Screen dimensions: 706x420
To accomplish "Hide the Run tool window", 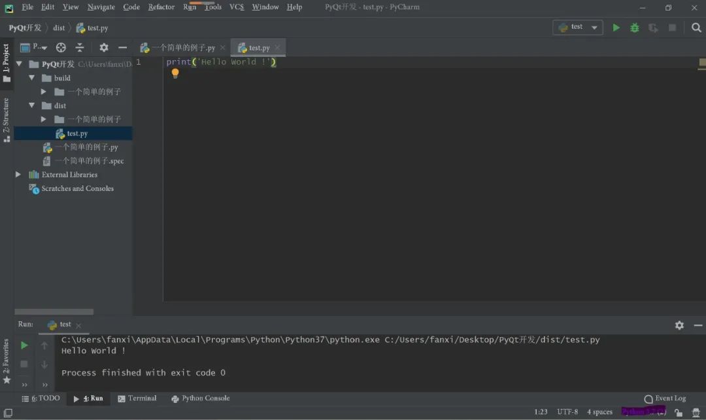I will click(698, 325).
